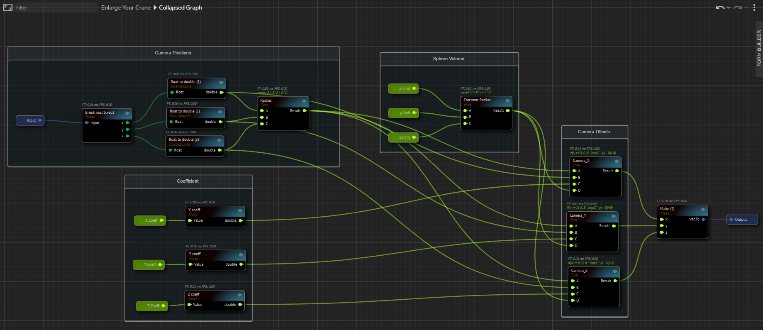
Task: Select the x limit green node
Action: (x=403, y=88)
